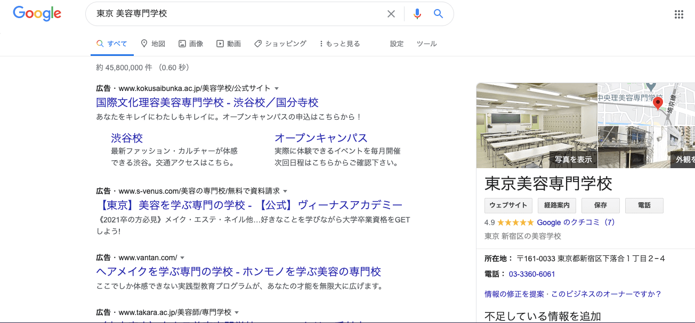Viewport: 695px width, 323px height.
Task: Click phone number 03-3360-6061
Action: (532, 274)
